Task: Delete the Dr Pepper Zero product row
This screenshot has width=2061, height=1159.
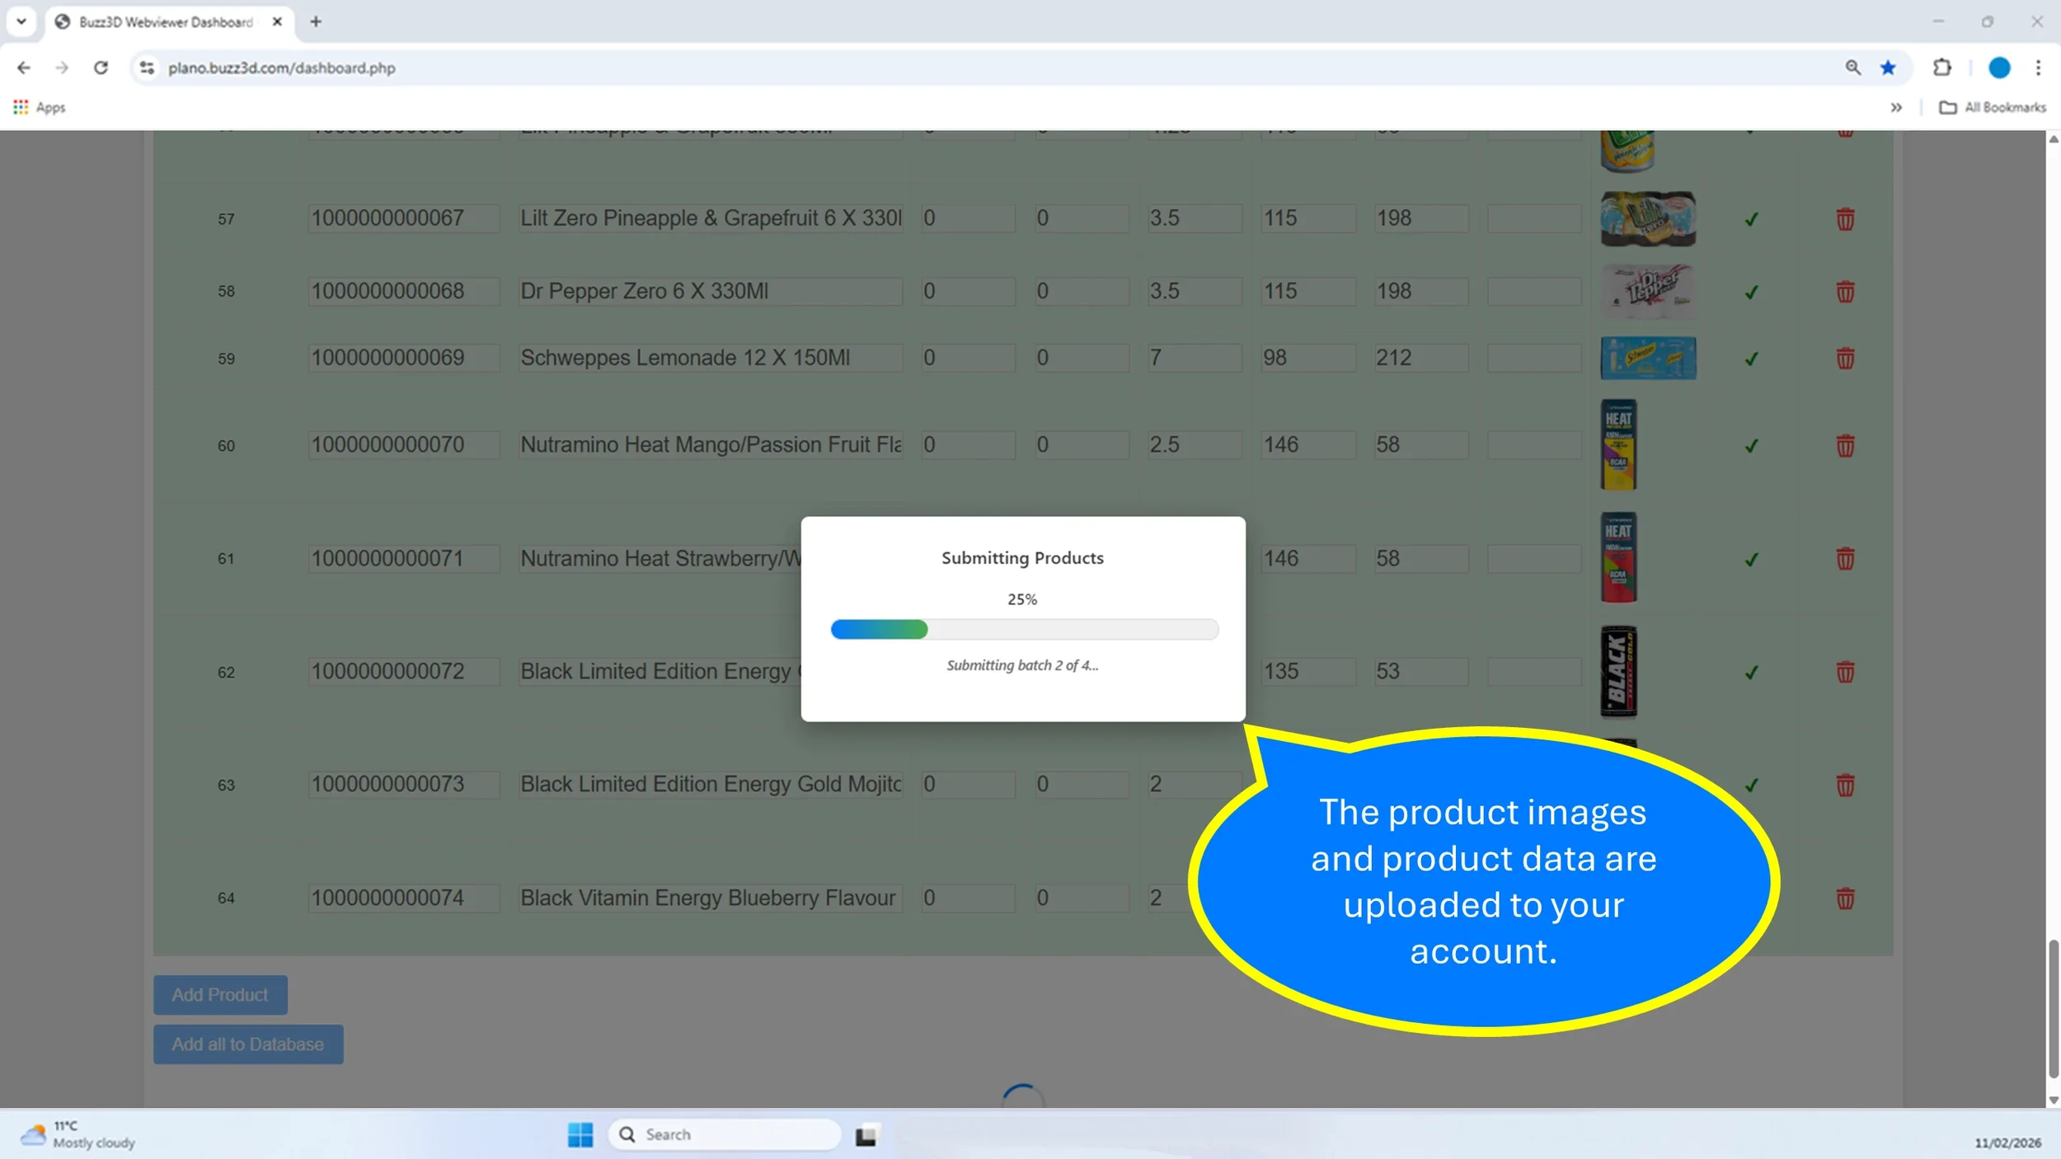Action: pyautogui.click(x=1844, y=292)
